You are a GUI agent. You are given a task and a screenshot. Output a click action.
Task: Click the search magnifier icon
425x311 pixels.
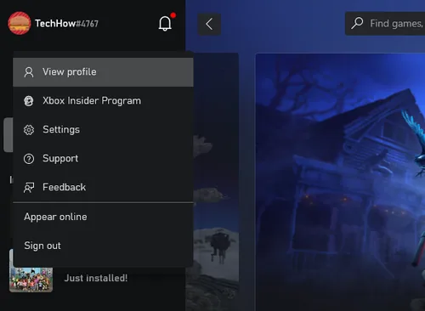(x=357, y=23)
